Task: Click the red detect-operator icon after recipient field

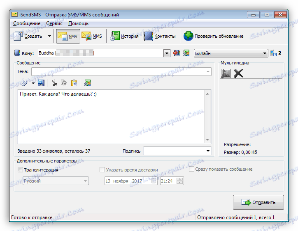Action: point(177,53)
